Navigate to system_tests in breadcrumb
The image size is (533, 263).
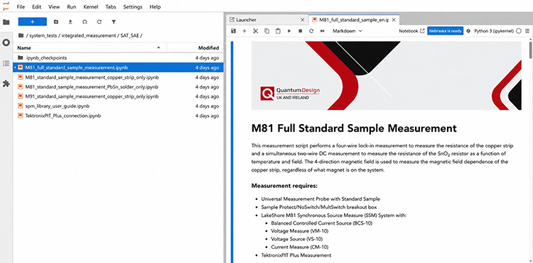click(44, 35)
